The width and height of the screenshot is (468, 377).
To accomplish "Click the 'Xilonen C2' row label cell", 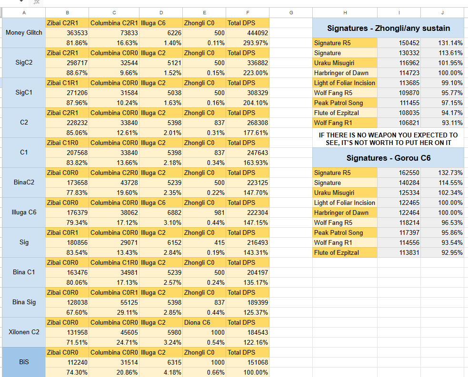I will tap(24, 332).
